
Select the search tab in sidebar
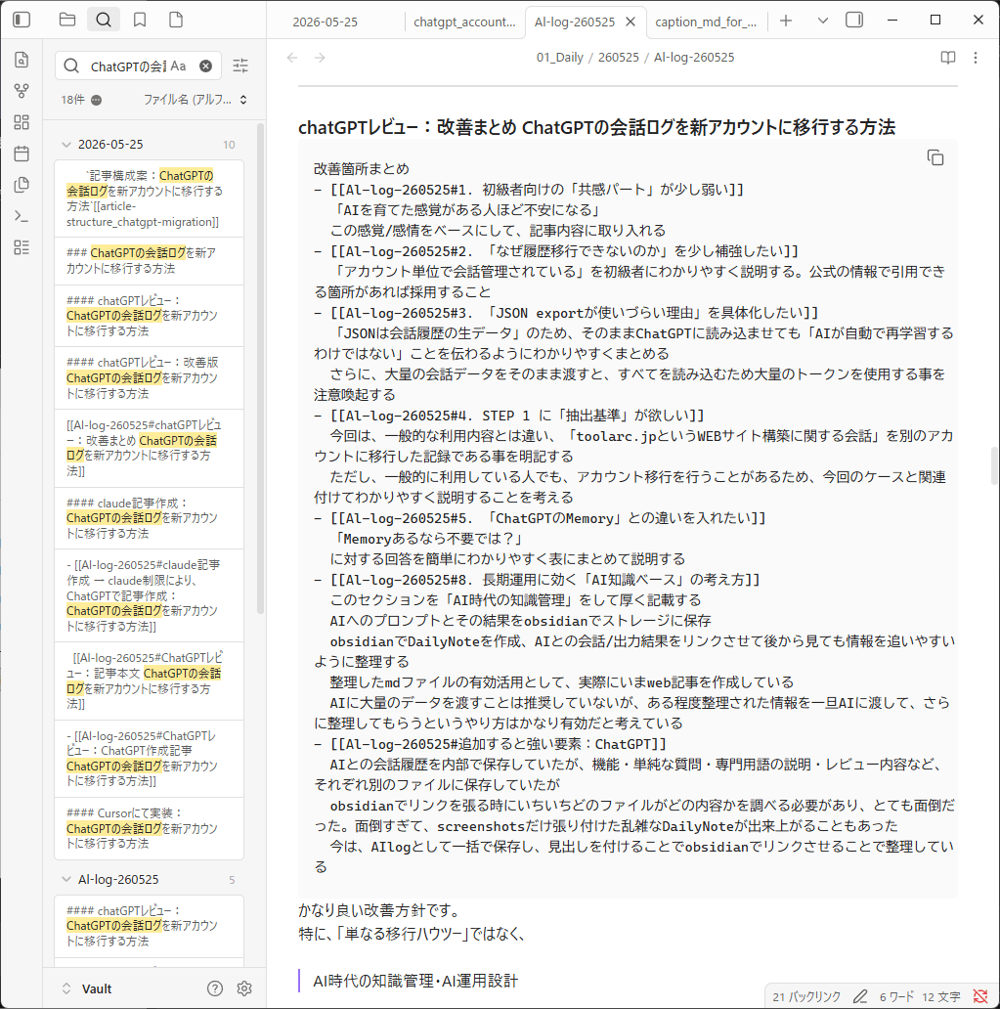click(x=103, y=20)
